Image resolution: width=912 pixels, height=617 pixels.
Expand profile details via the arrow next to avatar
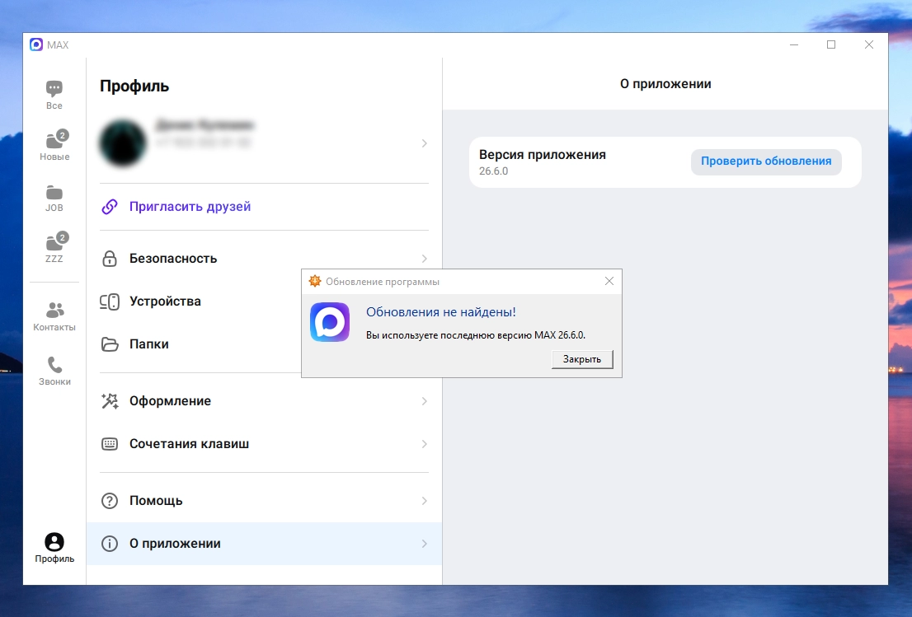424,143
